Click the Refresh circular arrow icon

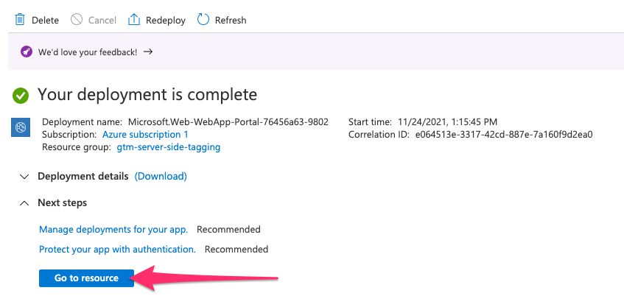click(x=203, y=19)
